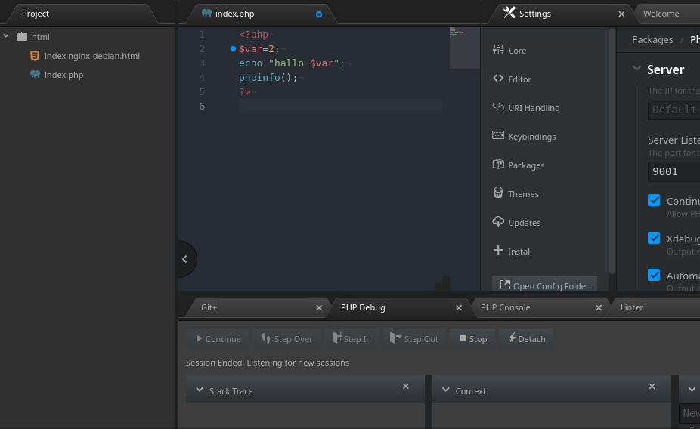Close the Context panel
Image resolution: width=700 pixels, height=429 pixels.
tap(652, 387)
